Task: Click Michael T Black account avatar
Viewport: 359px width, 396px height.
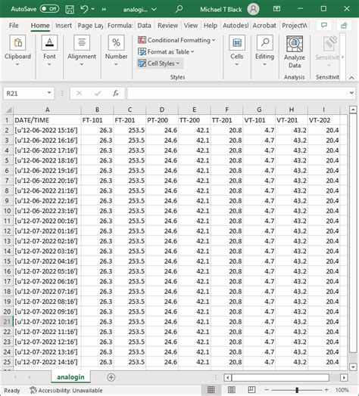Action: 253,9
